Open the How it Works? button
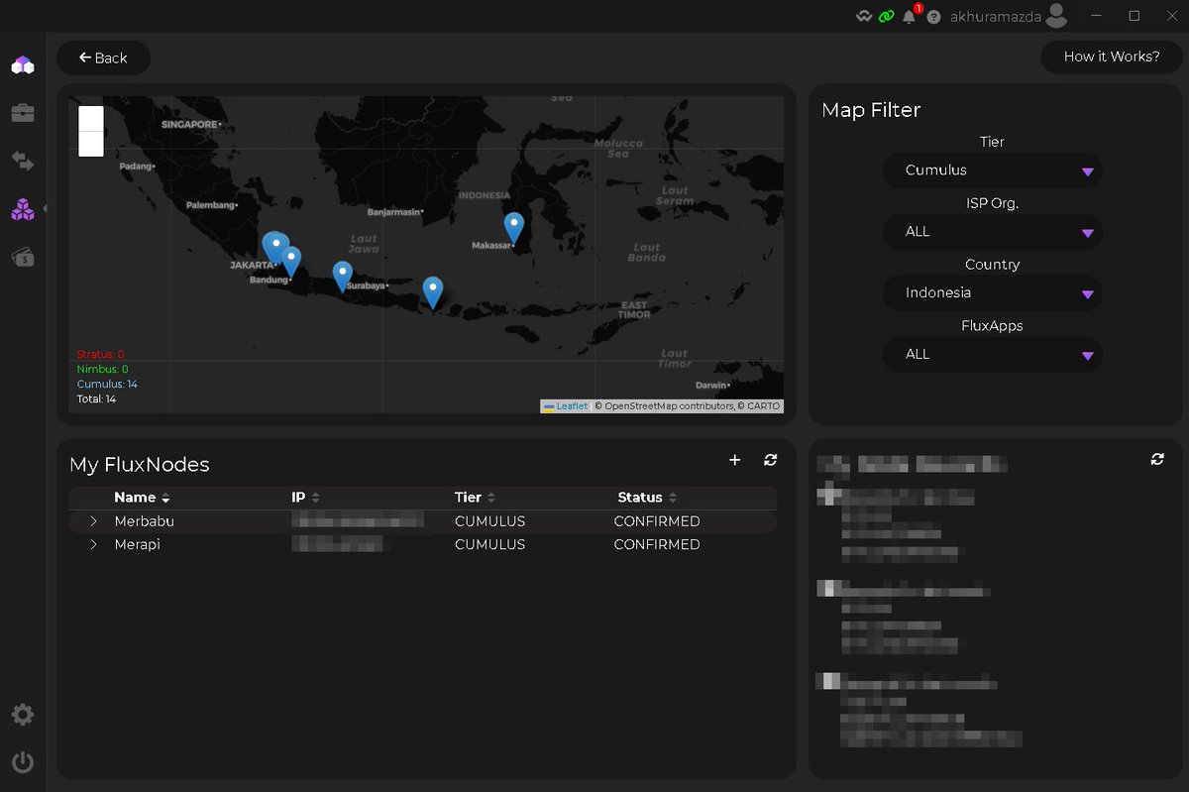1189x792 pixels. coord(1112,57)
